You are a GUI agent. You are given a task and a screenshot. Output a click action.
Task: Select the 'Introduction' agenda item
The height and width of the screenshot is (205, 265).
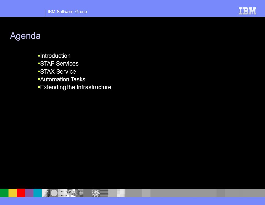55,56
